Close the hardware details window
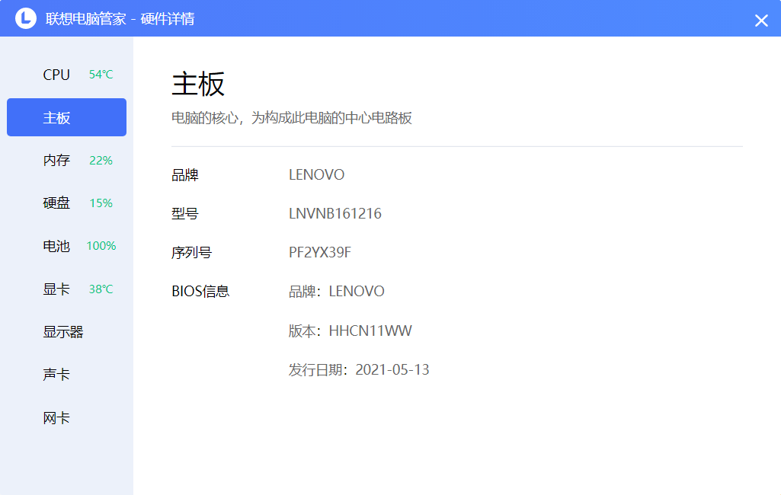The height and width of the screenshot is (495, 781). click(x=761, y=21)
